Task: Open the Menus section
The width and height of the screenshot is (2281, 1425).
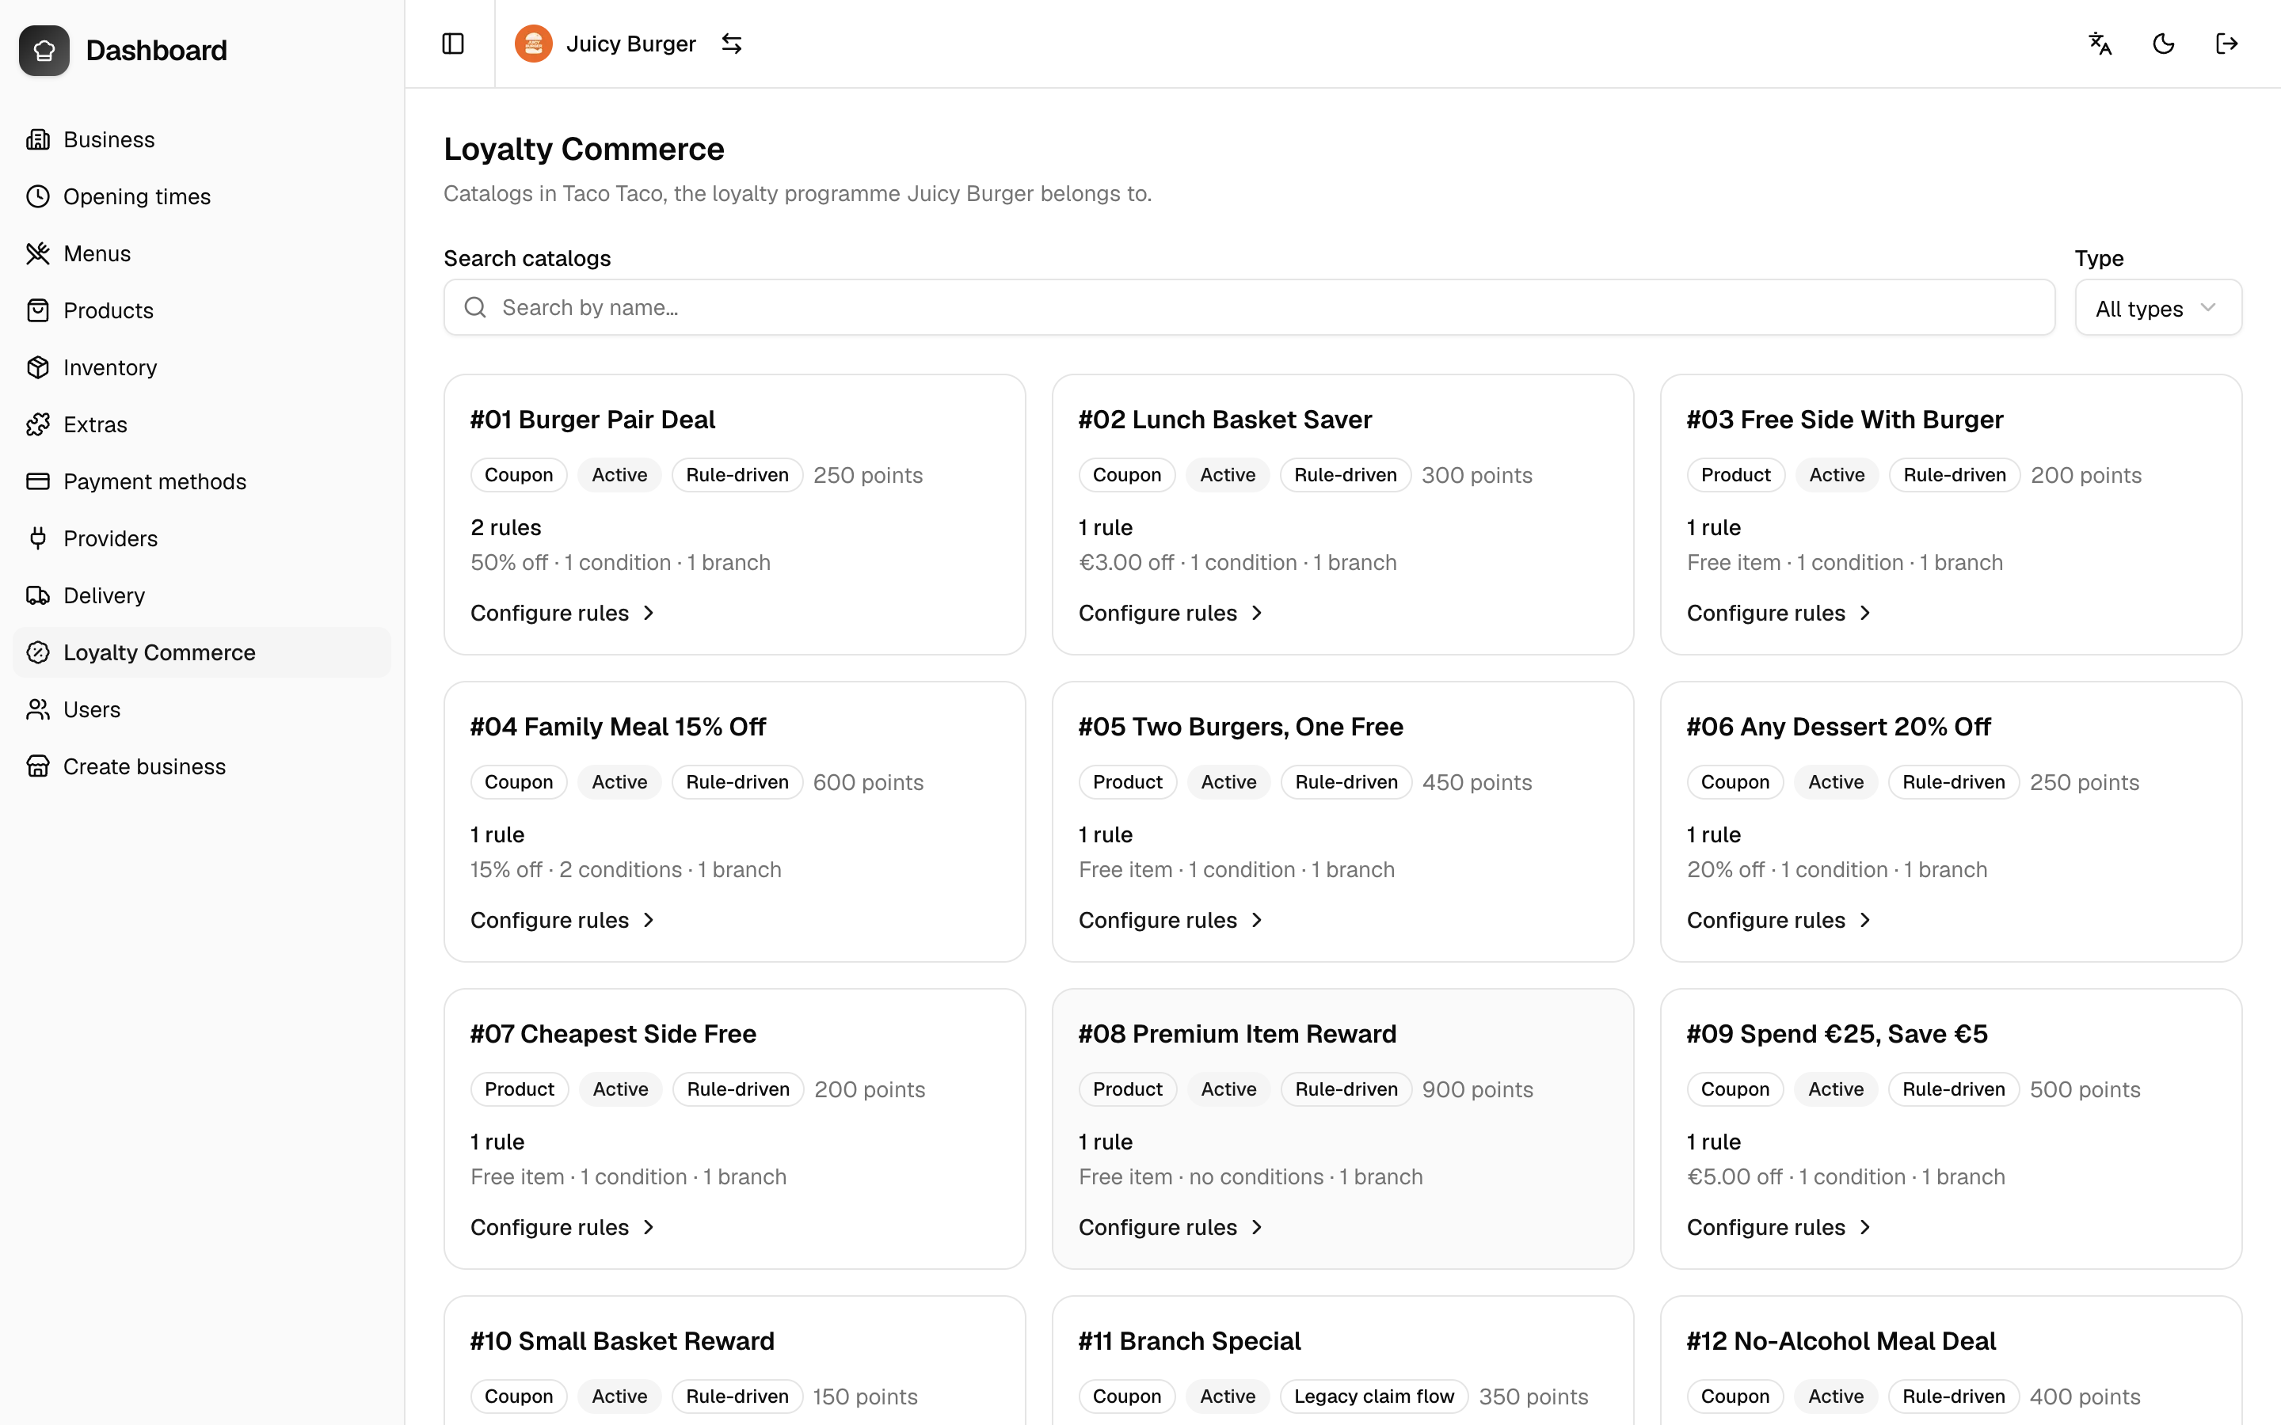Action: click(202, 253)
